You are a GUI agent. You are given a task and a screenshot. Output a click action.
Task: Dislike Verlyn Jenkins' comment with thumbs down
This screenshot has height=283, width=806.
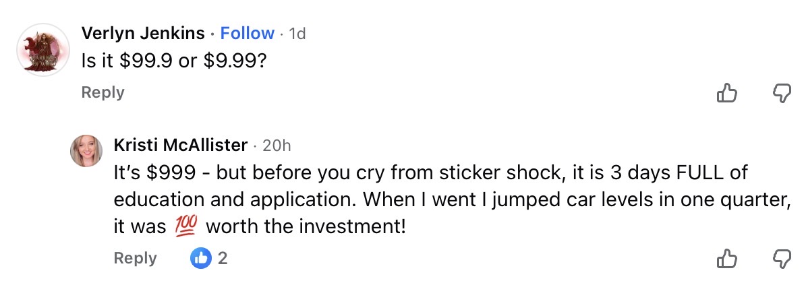(x=781, y=93)
